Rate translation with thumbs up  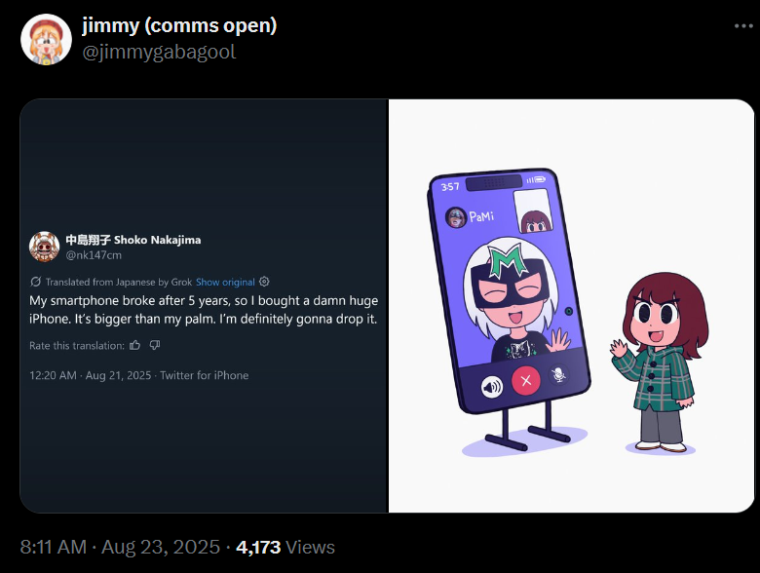pyautogui.click(x=135, y=345)
